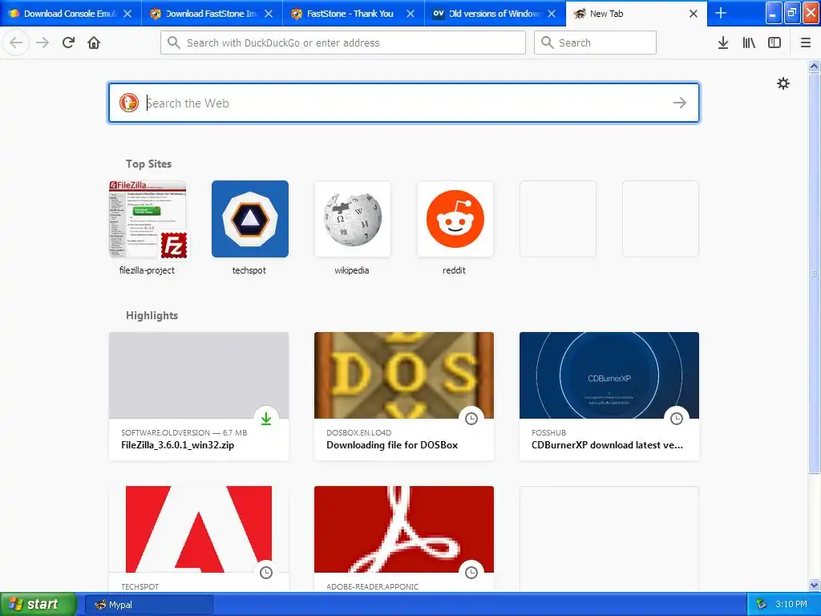Viewport: 821px width, 616px height.
Task: Click the Search the Web box
Action: point(404,103)
